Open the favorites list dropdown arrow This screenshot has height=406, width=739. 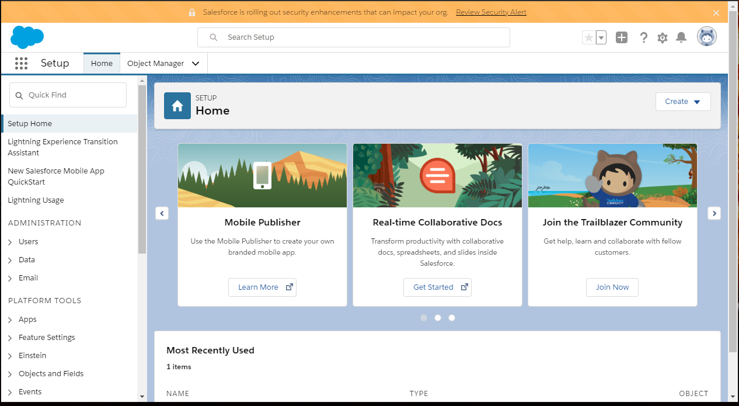click(x=601, y=37)
